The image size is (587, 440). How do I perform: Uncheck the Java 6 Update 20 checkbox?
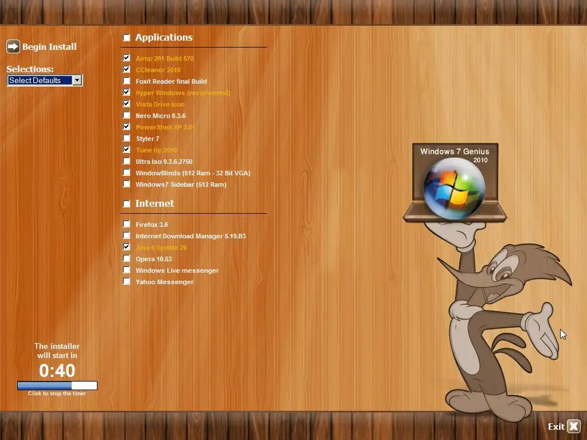(x=127, y=247)
